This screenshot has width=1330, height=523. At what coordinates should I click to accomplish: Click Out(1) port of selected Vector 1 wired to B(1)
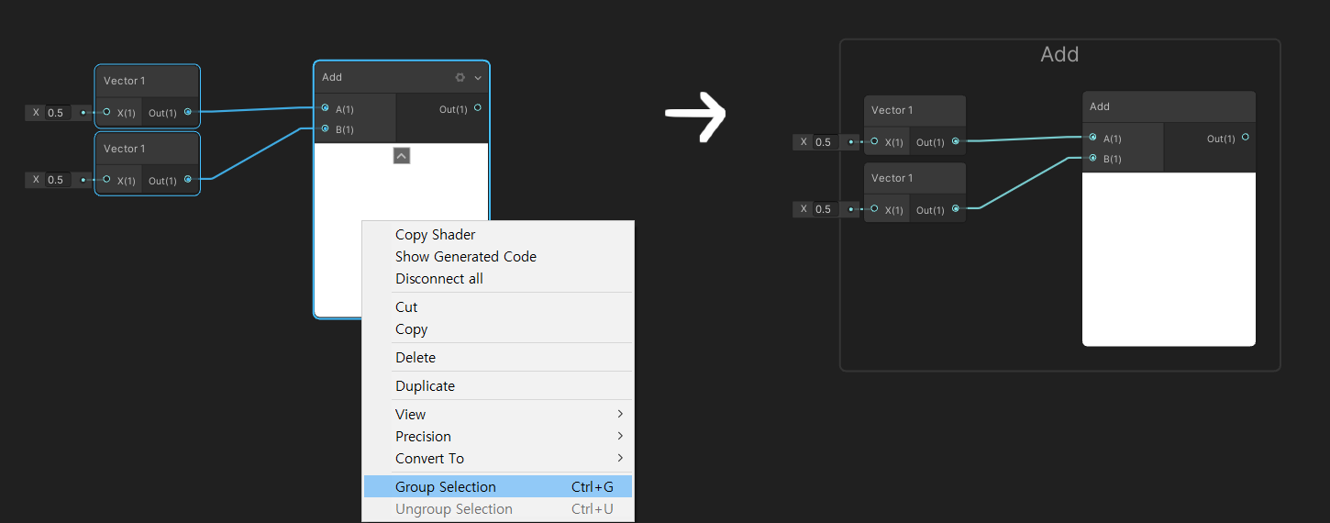(188, 180)
